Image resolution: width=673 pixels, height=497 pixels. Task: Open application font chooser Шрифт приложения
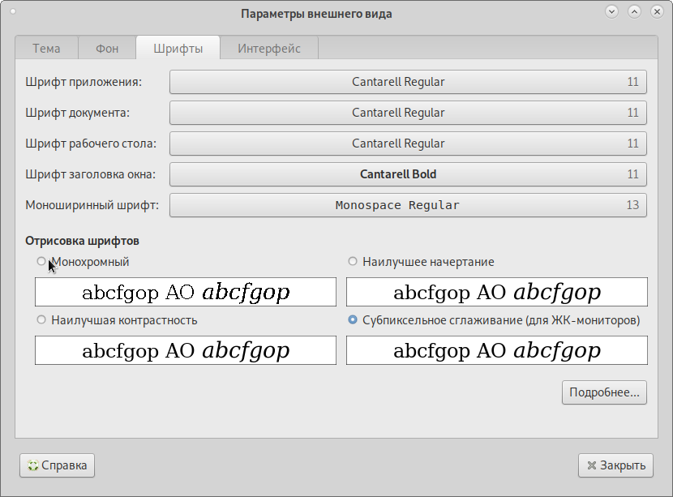pyautogui.click(x=407, y=82)
